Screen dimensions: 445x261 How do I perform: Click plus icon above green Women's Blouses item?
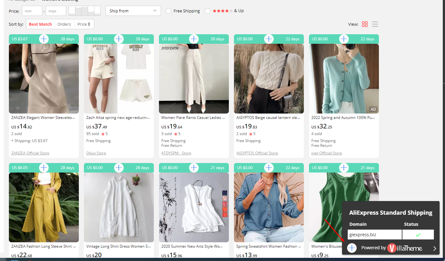click(x=344, y=168)
